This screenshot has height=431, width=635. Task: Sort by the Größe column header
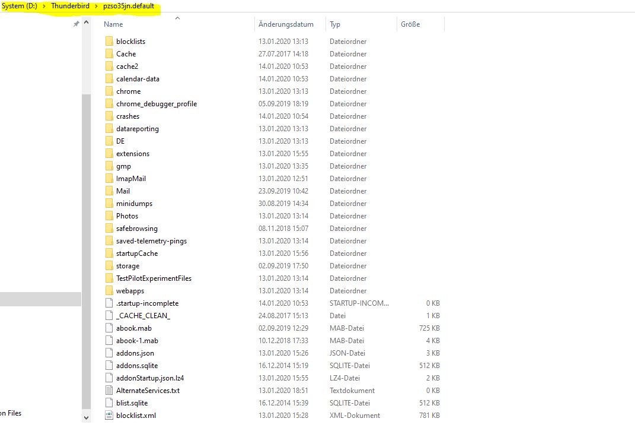tap(410, 24)
